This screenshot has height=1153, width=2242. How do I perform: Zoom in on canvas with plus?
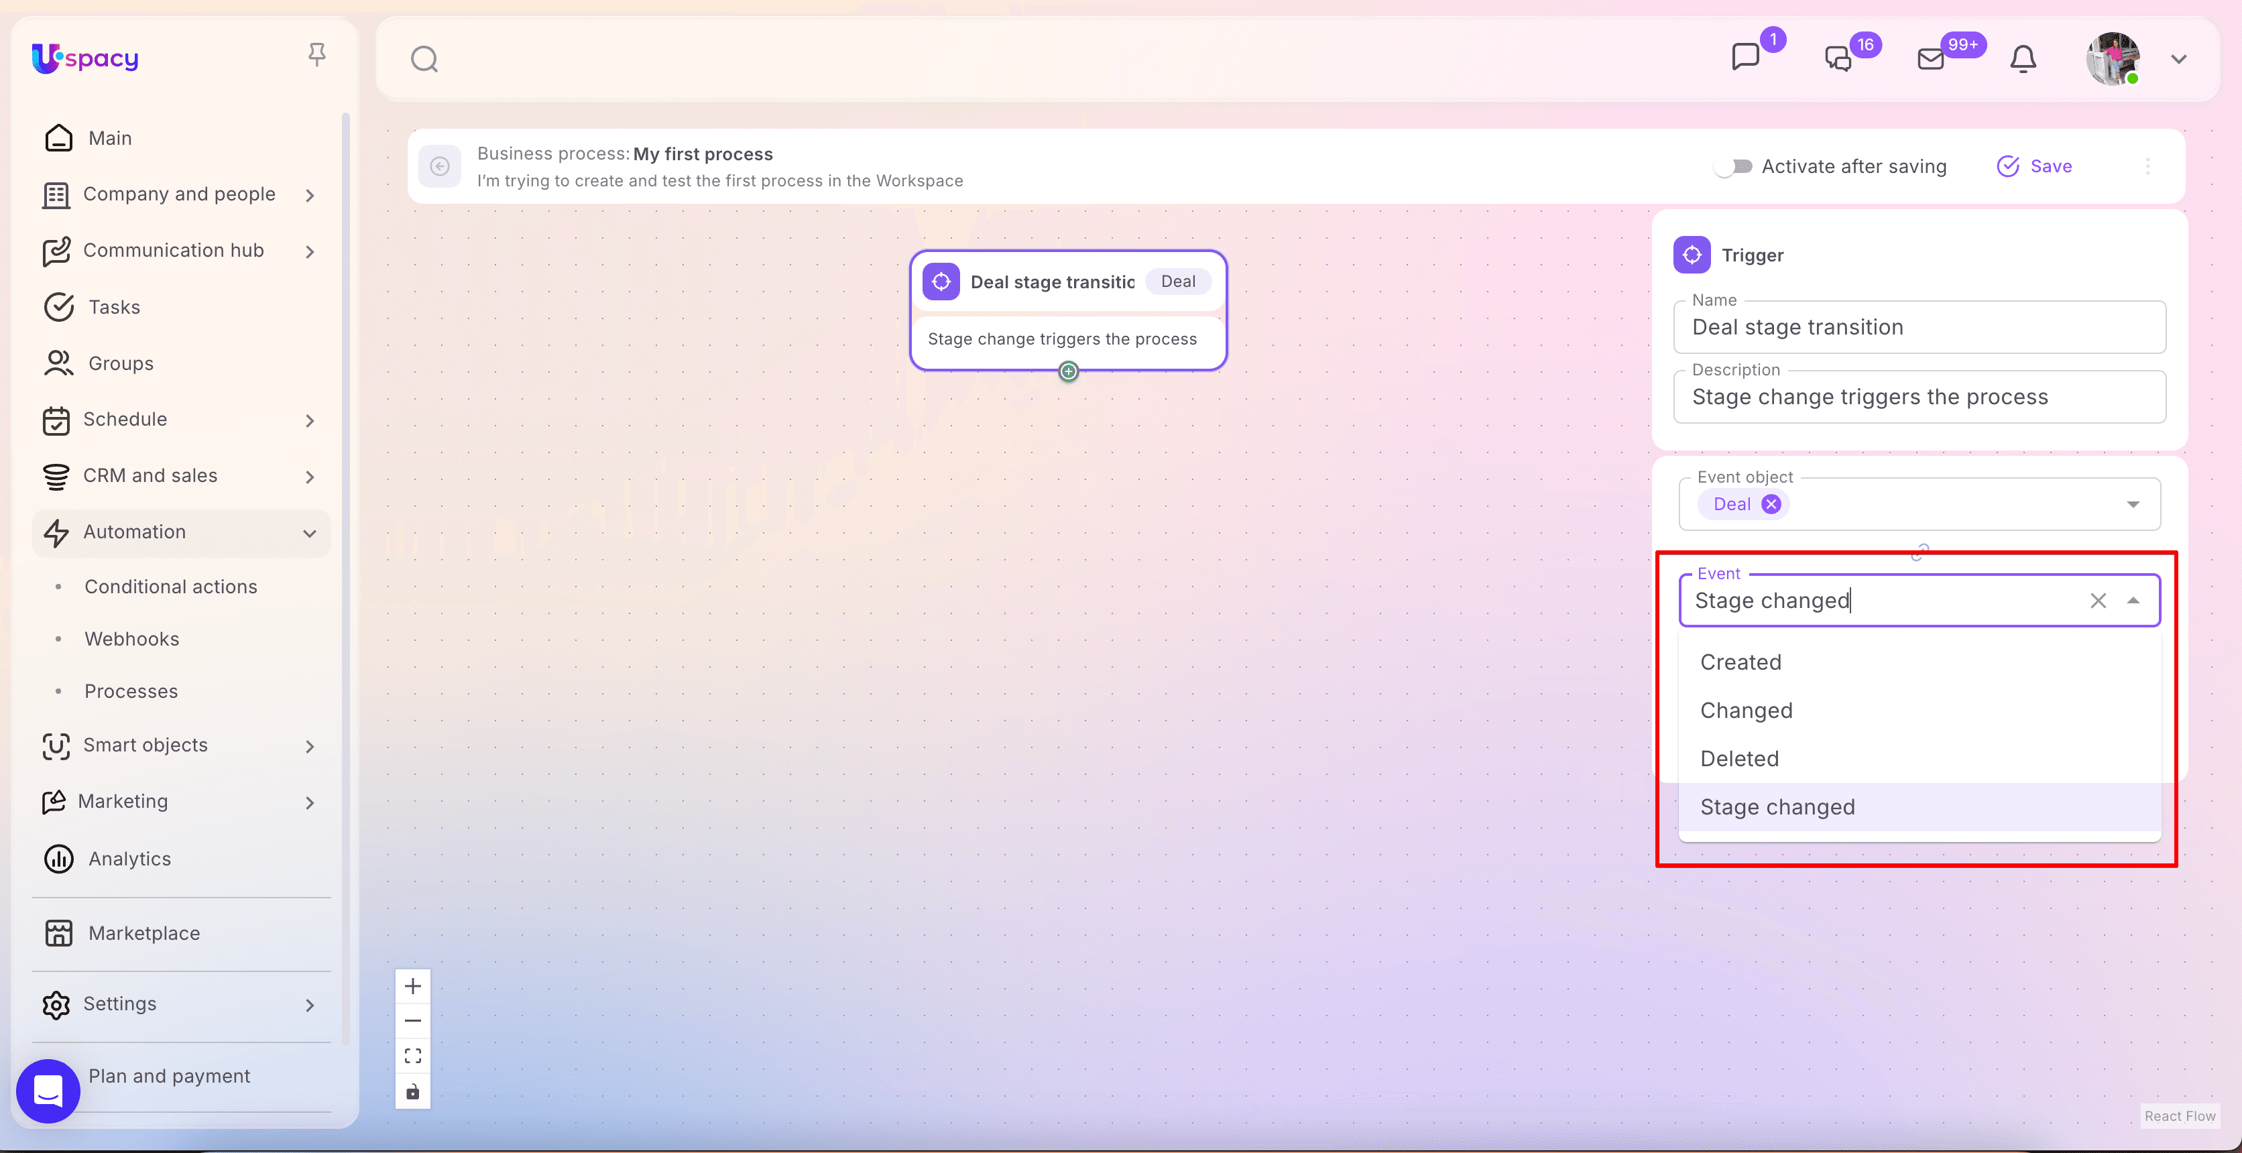(412, 986)
